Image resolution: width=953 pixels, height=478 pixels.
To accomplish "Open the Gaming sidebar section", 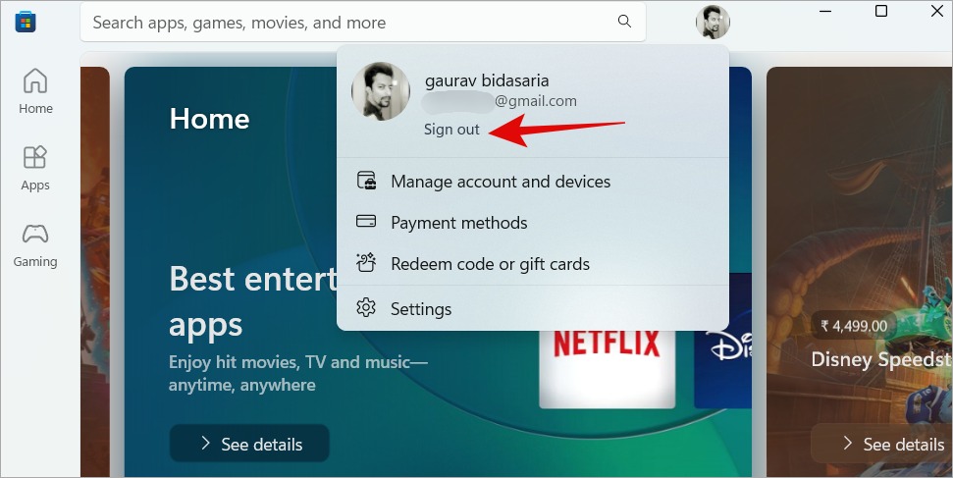I will (x=35, y=245).
